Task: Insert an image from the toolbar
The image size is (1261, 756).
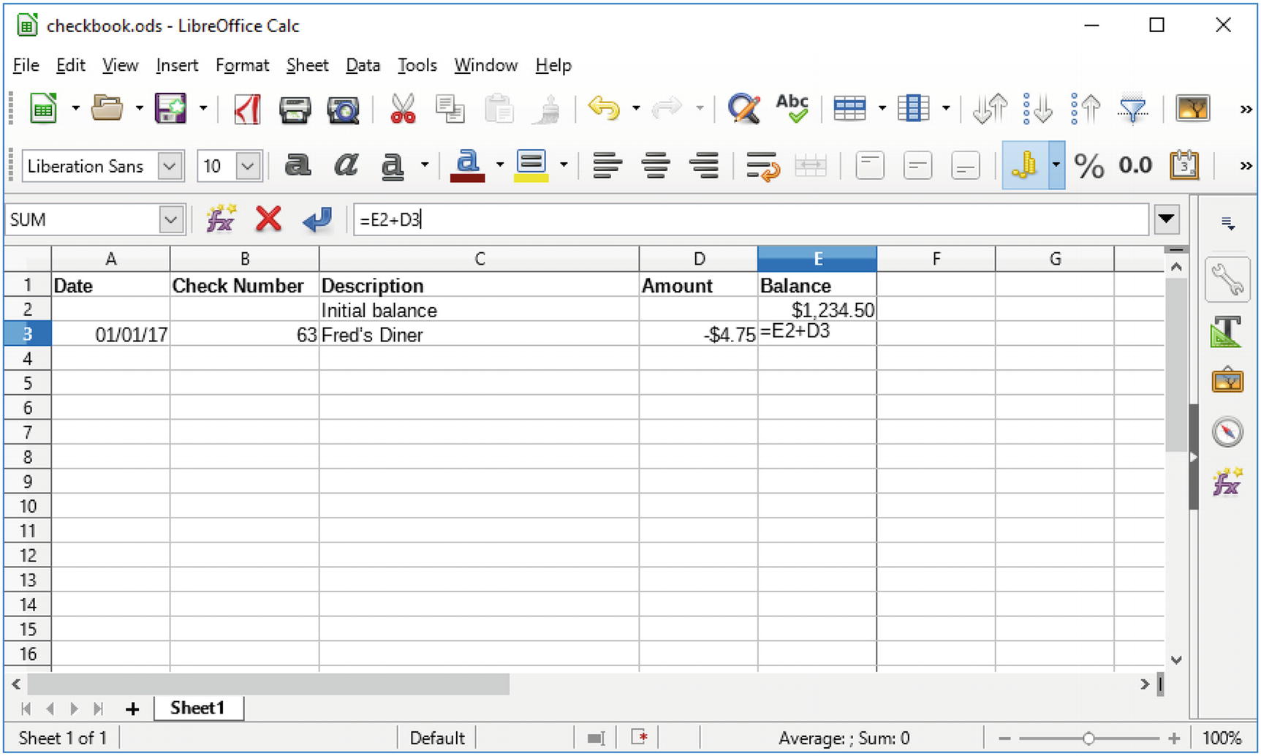Action: click(1192, 109)
